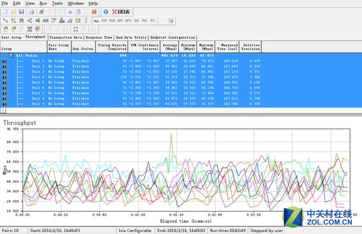The width and height of the screenshot is (362, 234).
Task: Click the Throughput chart title
Action: click(x=20, y=123)
